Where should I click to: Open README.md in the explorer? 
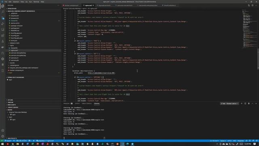tap(15, 31)
